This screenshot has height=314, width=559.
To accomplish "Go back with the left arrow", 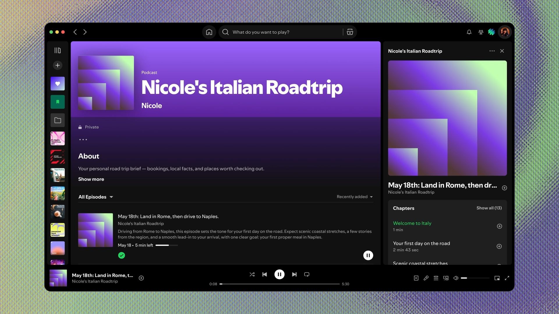I will click(75, 32).
